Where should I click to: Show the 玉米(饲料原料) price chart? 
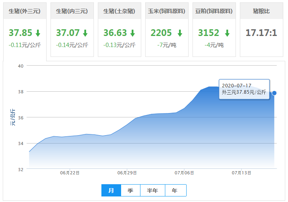166,11
